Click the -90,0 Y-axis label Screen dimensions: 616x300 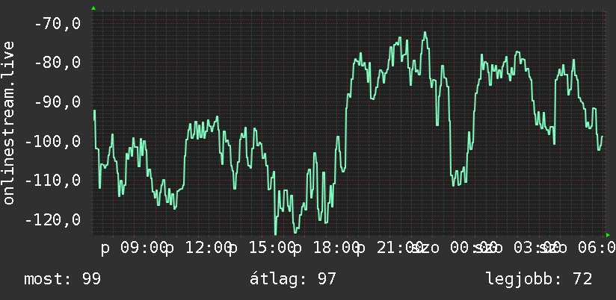pyautogui.click(x=58, y=102)
